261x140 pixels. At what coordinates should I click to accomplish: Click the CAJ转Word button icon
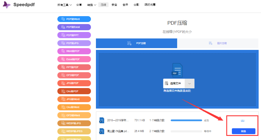63,107
